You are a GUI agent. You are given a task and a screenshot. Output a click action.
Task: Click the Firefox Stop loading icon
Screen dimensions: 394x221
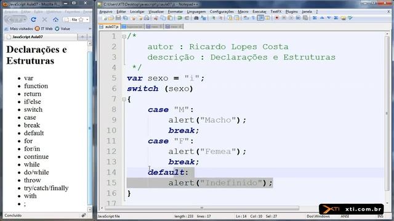[44, 19]
